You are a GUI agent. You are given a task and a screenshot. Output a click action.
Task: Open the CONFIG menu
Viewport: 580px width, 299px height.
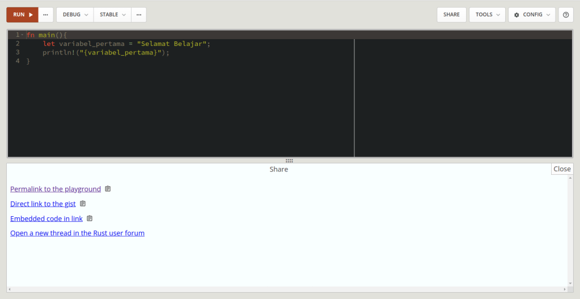532,15
